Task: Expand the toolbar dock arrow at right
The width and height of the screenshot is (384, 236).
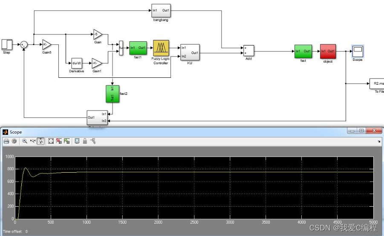Action: coord(379,141)
